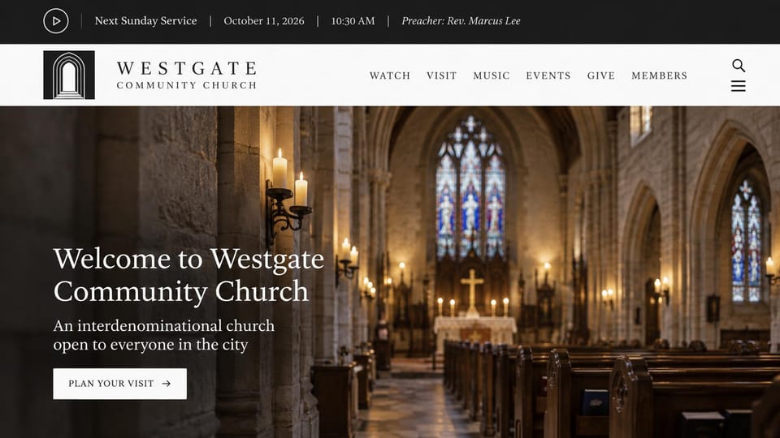View the Events page

[x=548, y=75]
